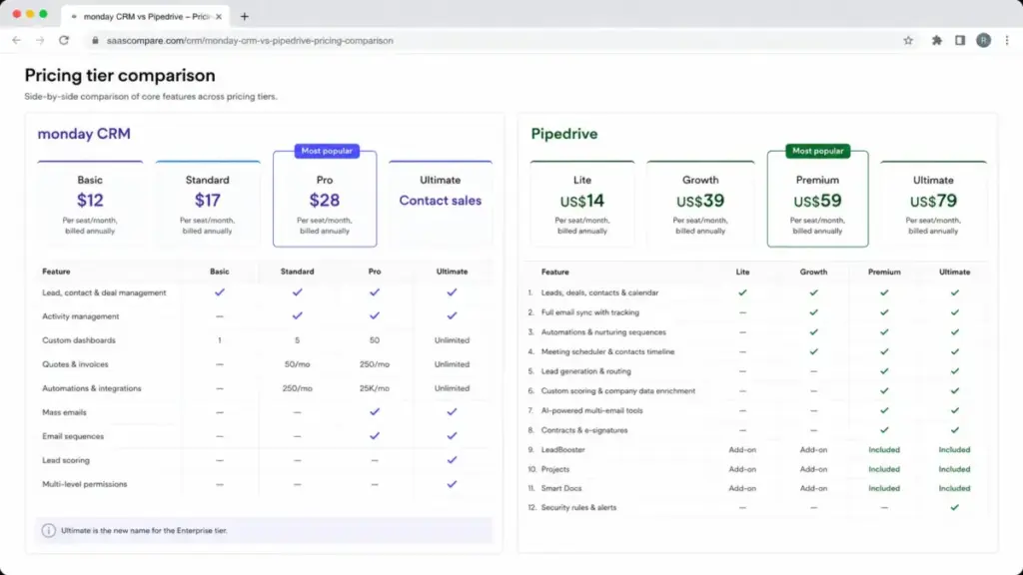This screenshot has width=1023, height=575.
Task: Open the extensions puzzle icon
Action: click(937, 40)
